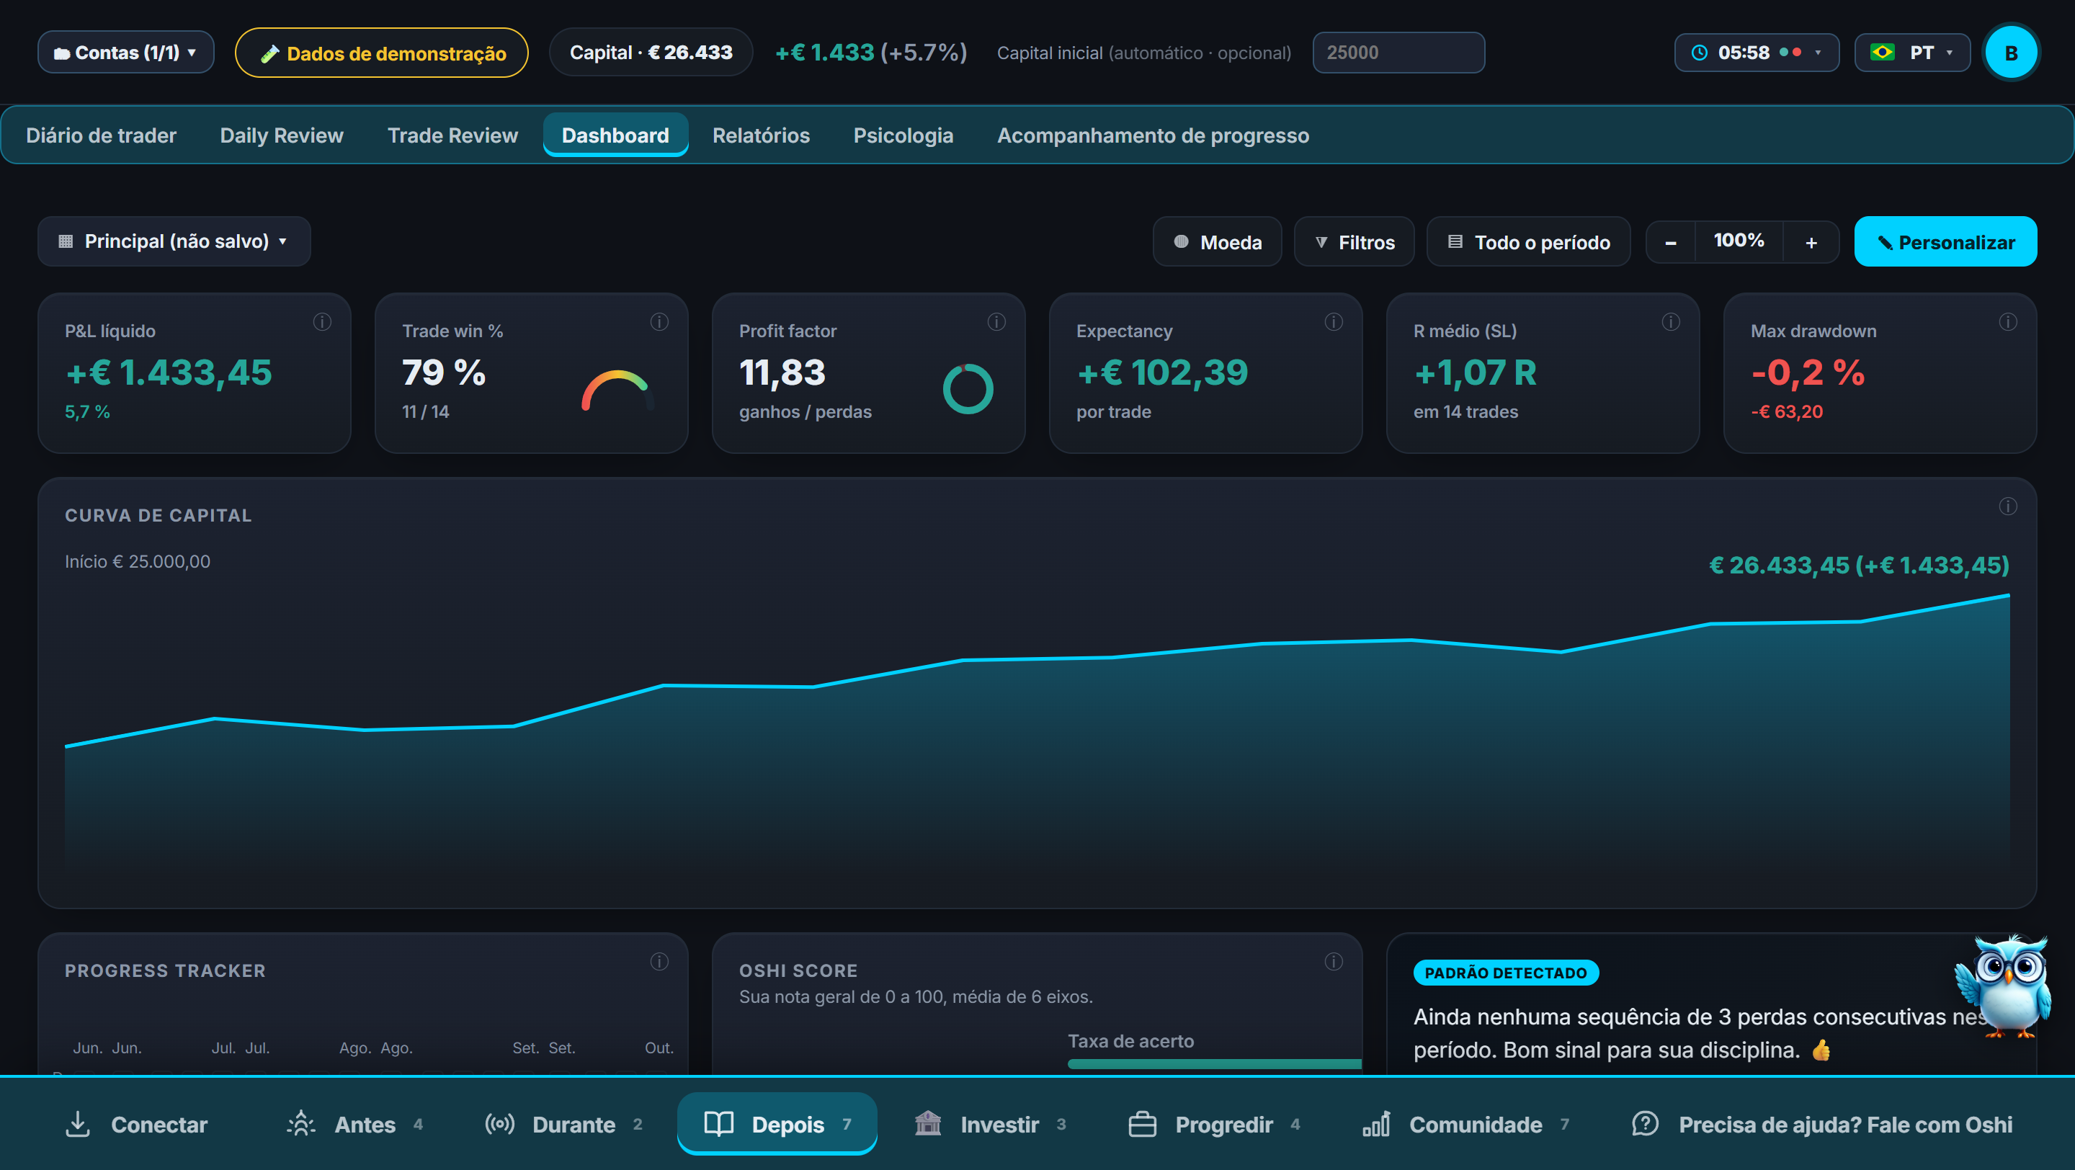Click the Capital inicial input field
Image resolution: width=2075 pixels, height=1170 pixels.
click(1398, 53)
